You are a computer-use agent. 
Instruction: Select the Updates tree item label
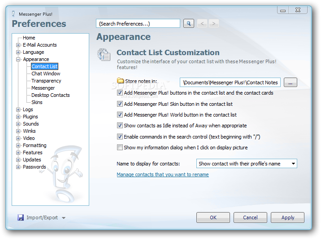(32, 160)
